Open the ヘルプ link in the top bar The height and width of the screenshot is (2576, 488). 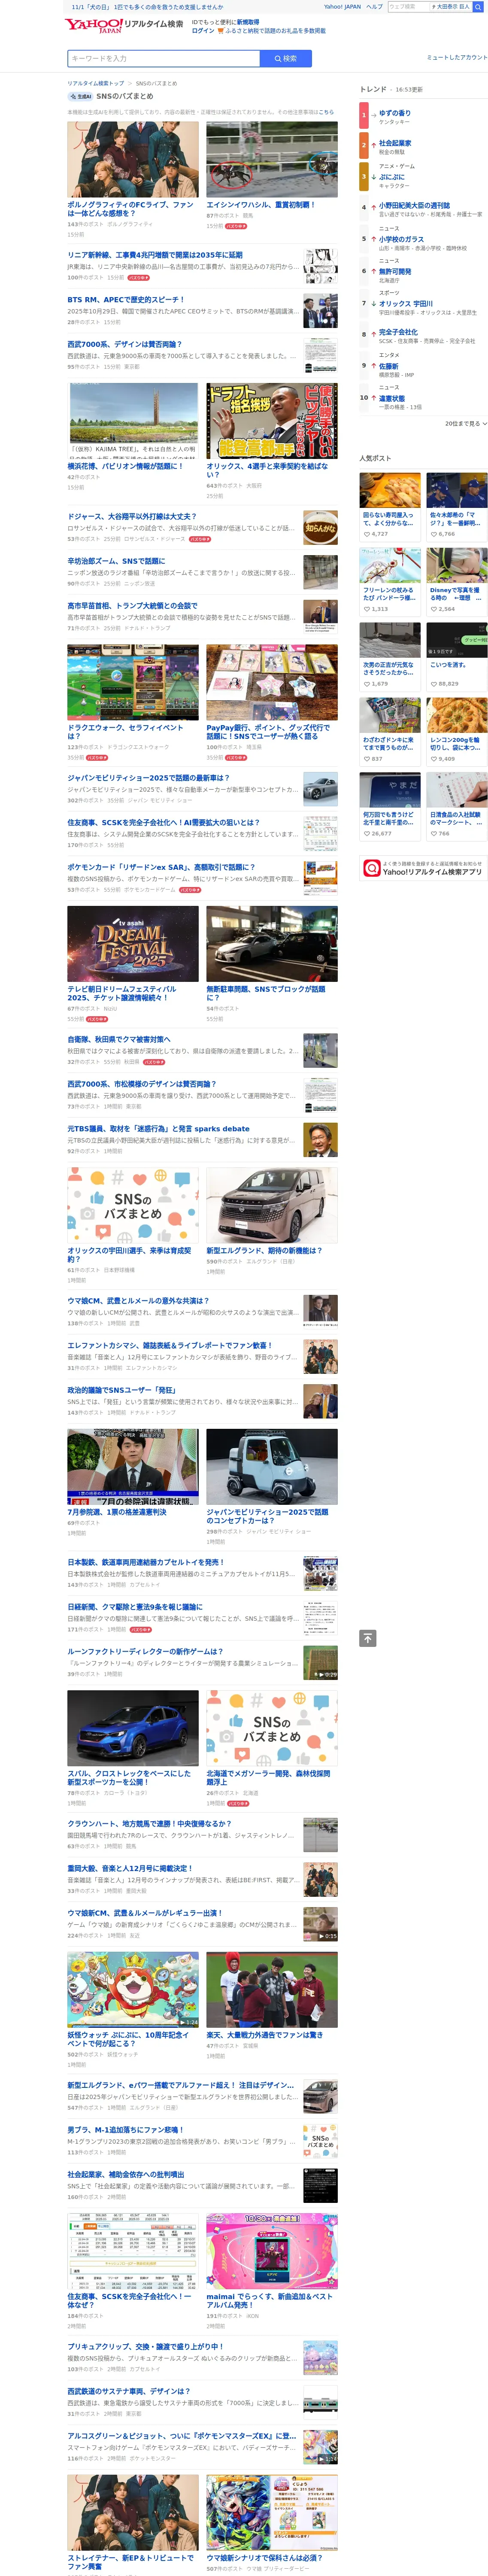tap(374, 7)
